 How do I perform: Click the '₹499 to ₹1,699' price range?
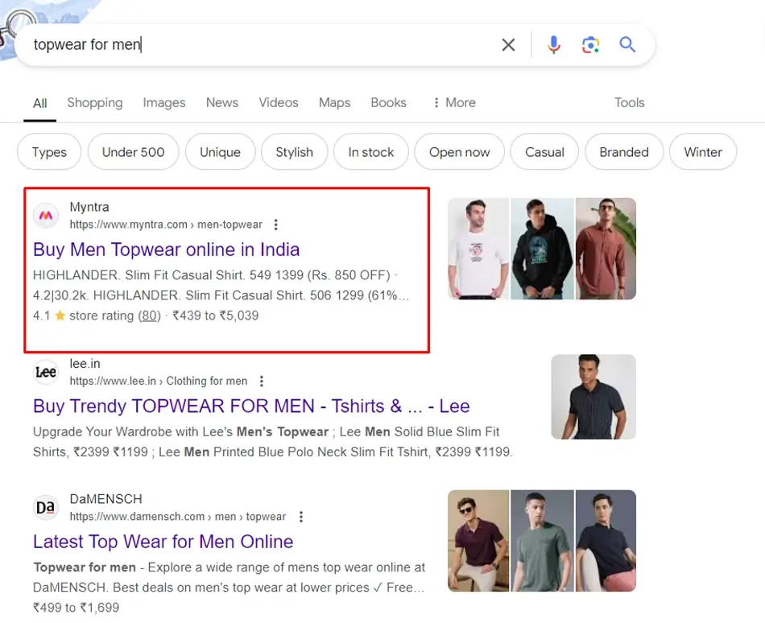pos(76,608)
